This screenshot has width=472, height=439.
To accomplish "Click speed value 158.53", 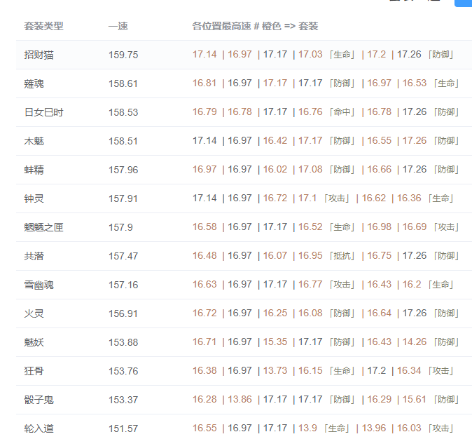I will (x=123, y=112).
